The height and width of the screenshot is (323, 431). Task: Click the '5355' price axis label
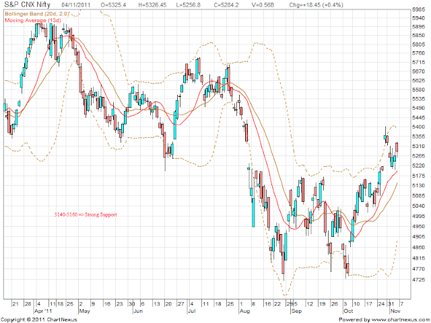click(x=419, y=137)
